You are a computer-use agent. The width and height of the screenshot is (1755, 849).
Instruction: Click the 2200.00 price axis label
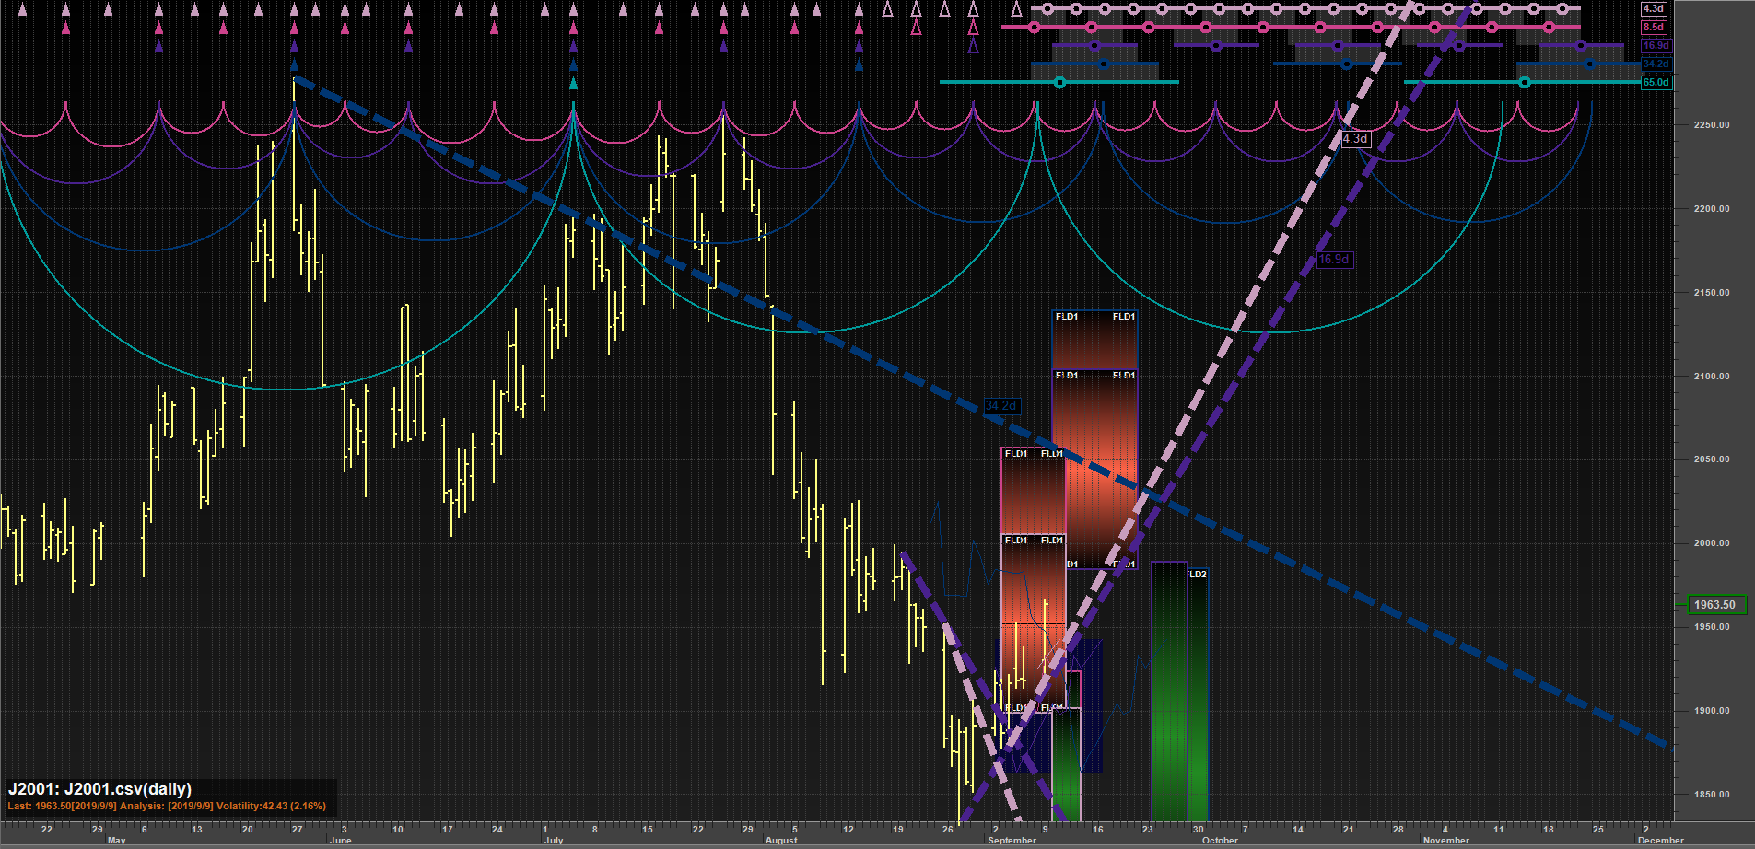(x=1712, y=209)
